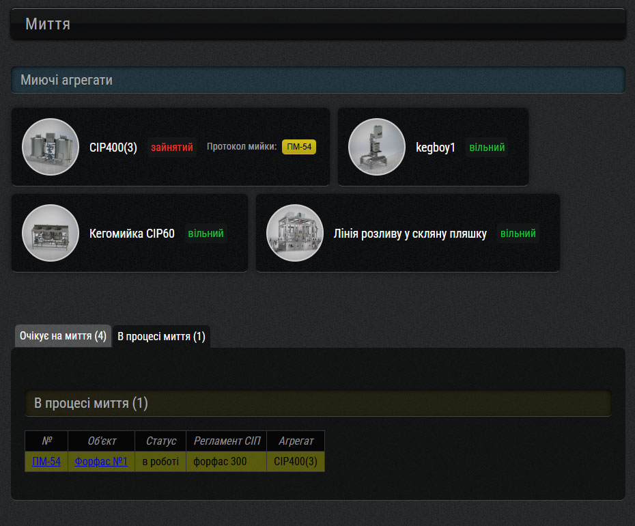The width and height of the screenshot is (635, 526).
Task: Open the 'Форфас №1' object link
Action: [x=101, y=462]
